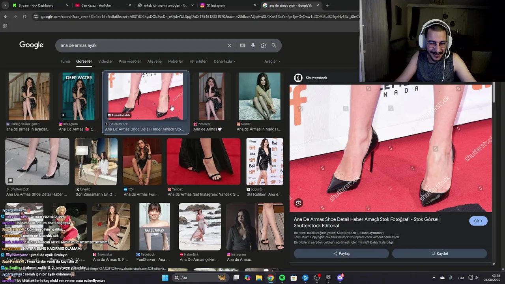
Task: Show hidden system tray icons
Action: pos(434,278)
